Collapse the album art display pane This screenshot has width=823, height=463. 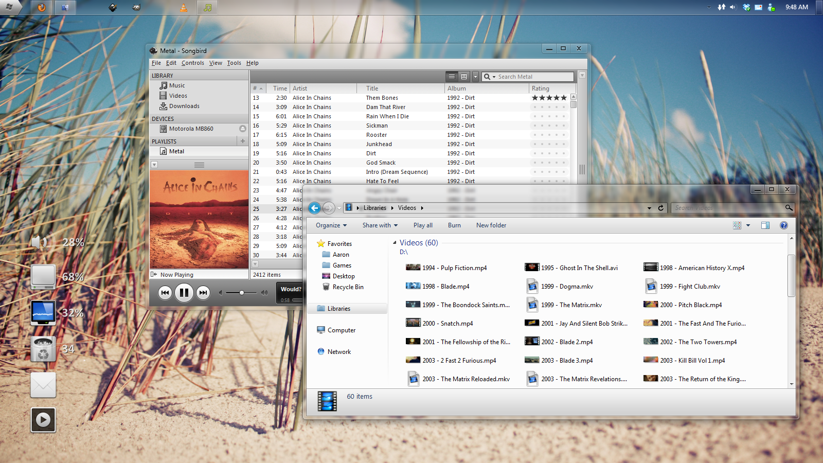click(x=154, y=165)
